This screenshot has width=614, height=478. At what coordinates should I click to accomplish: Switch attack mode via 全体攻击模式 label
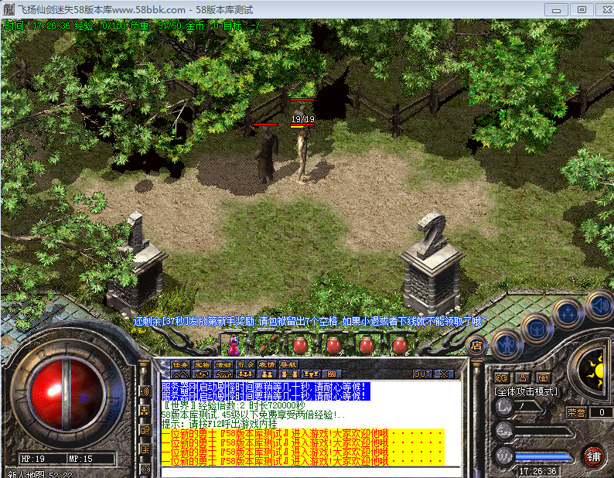[526, 391]
